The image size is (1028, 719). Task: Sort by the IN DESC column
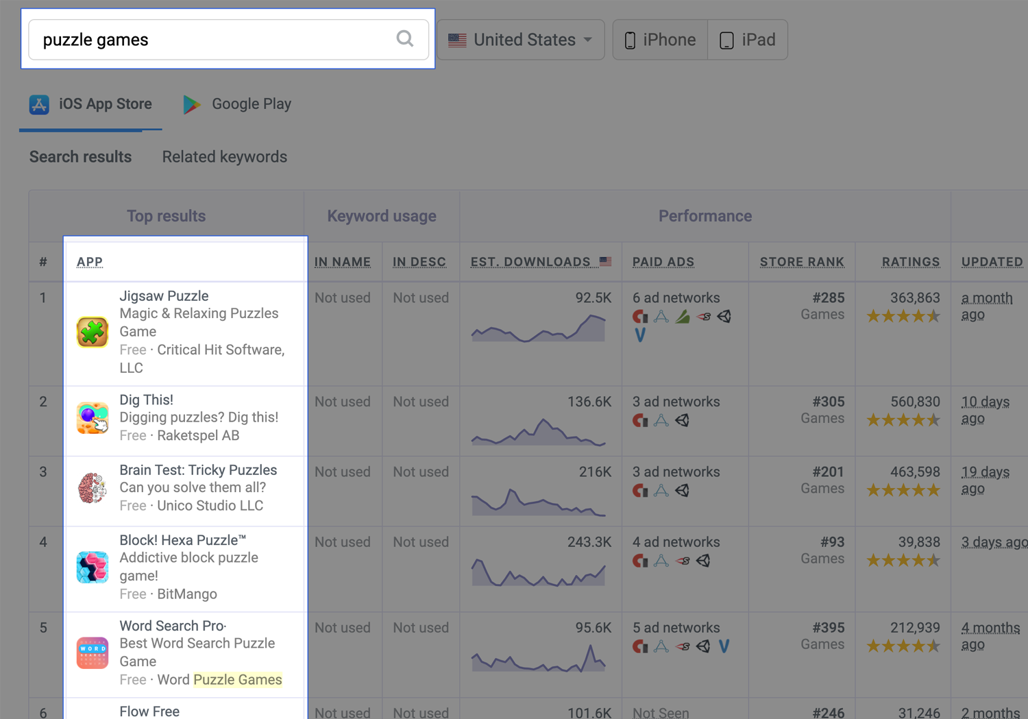[x=419, y=262]
